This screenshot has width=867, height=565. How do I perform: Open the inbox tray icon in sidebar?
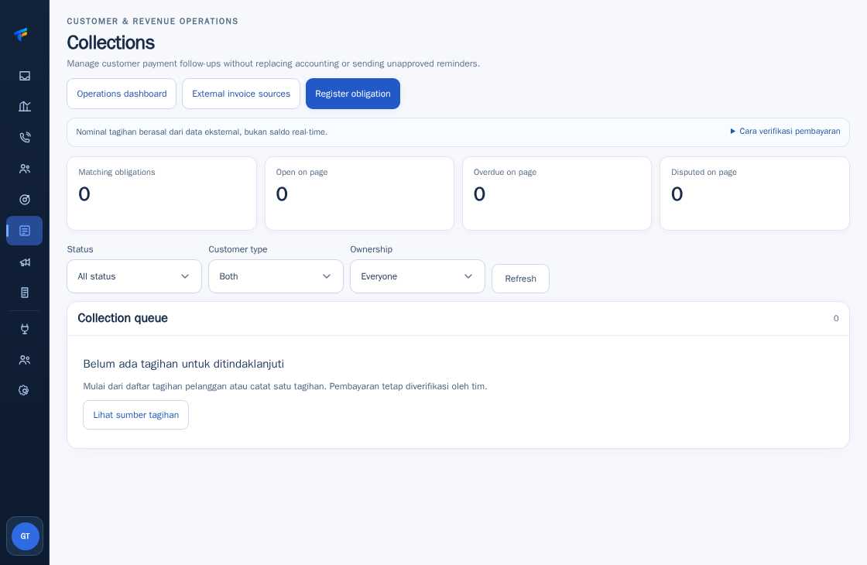pyautogui.click(x=24, y=76)
